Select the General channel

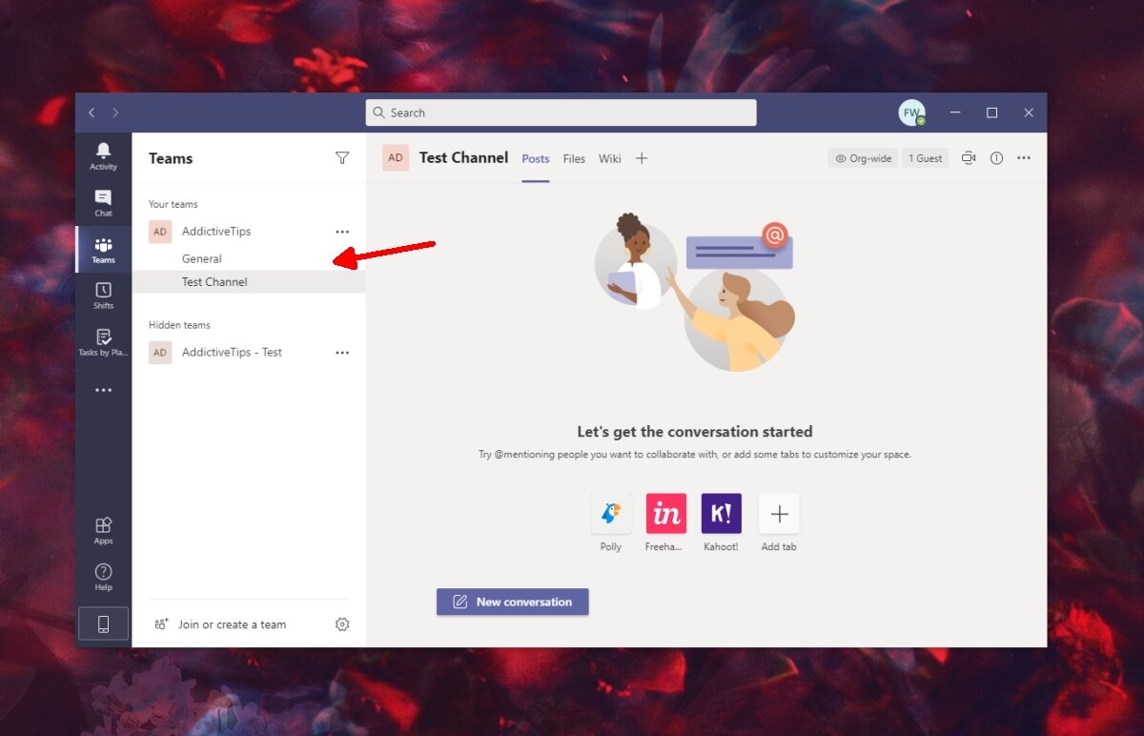(x=202, y=257)
